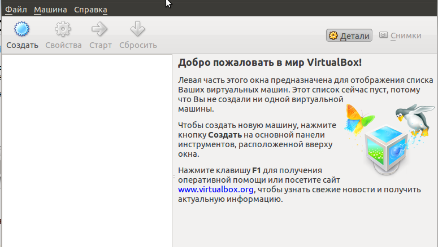Click the Старт arrow toolbar icon

pos(99,29)
